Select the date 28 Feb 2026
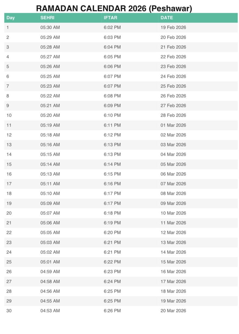 [x=173, y=115]
